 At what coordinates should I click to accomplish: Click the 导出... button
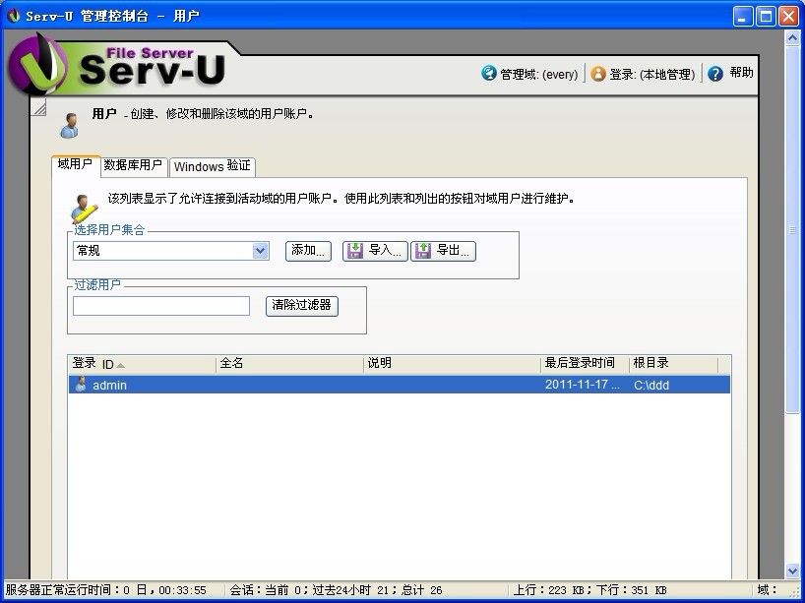tap(443, 251)
